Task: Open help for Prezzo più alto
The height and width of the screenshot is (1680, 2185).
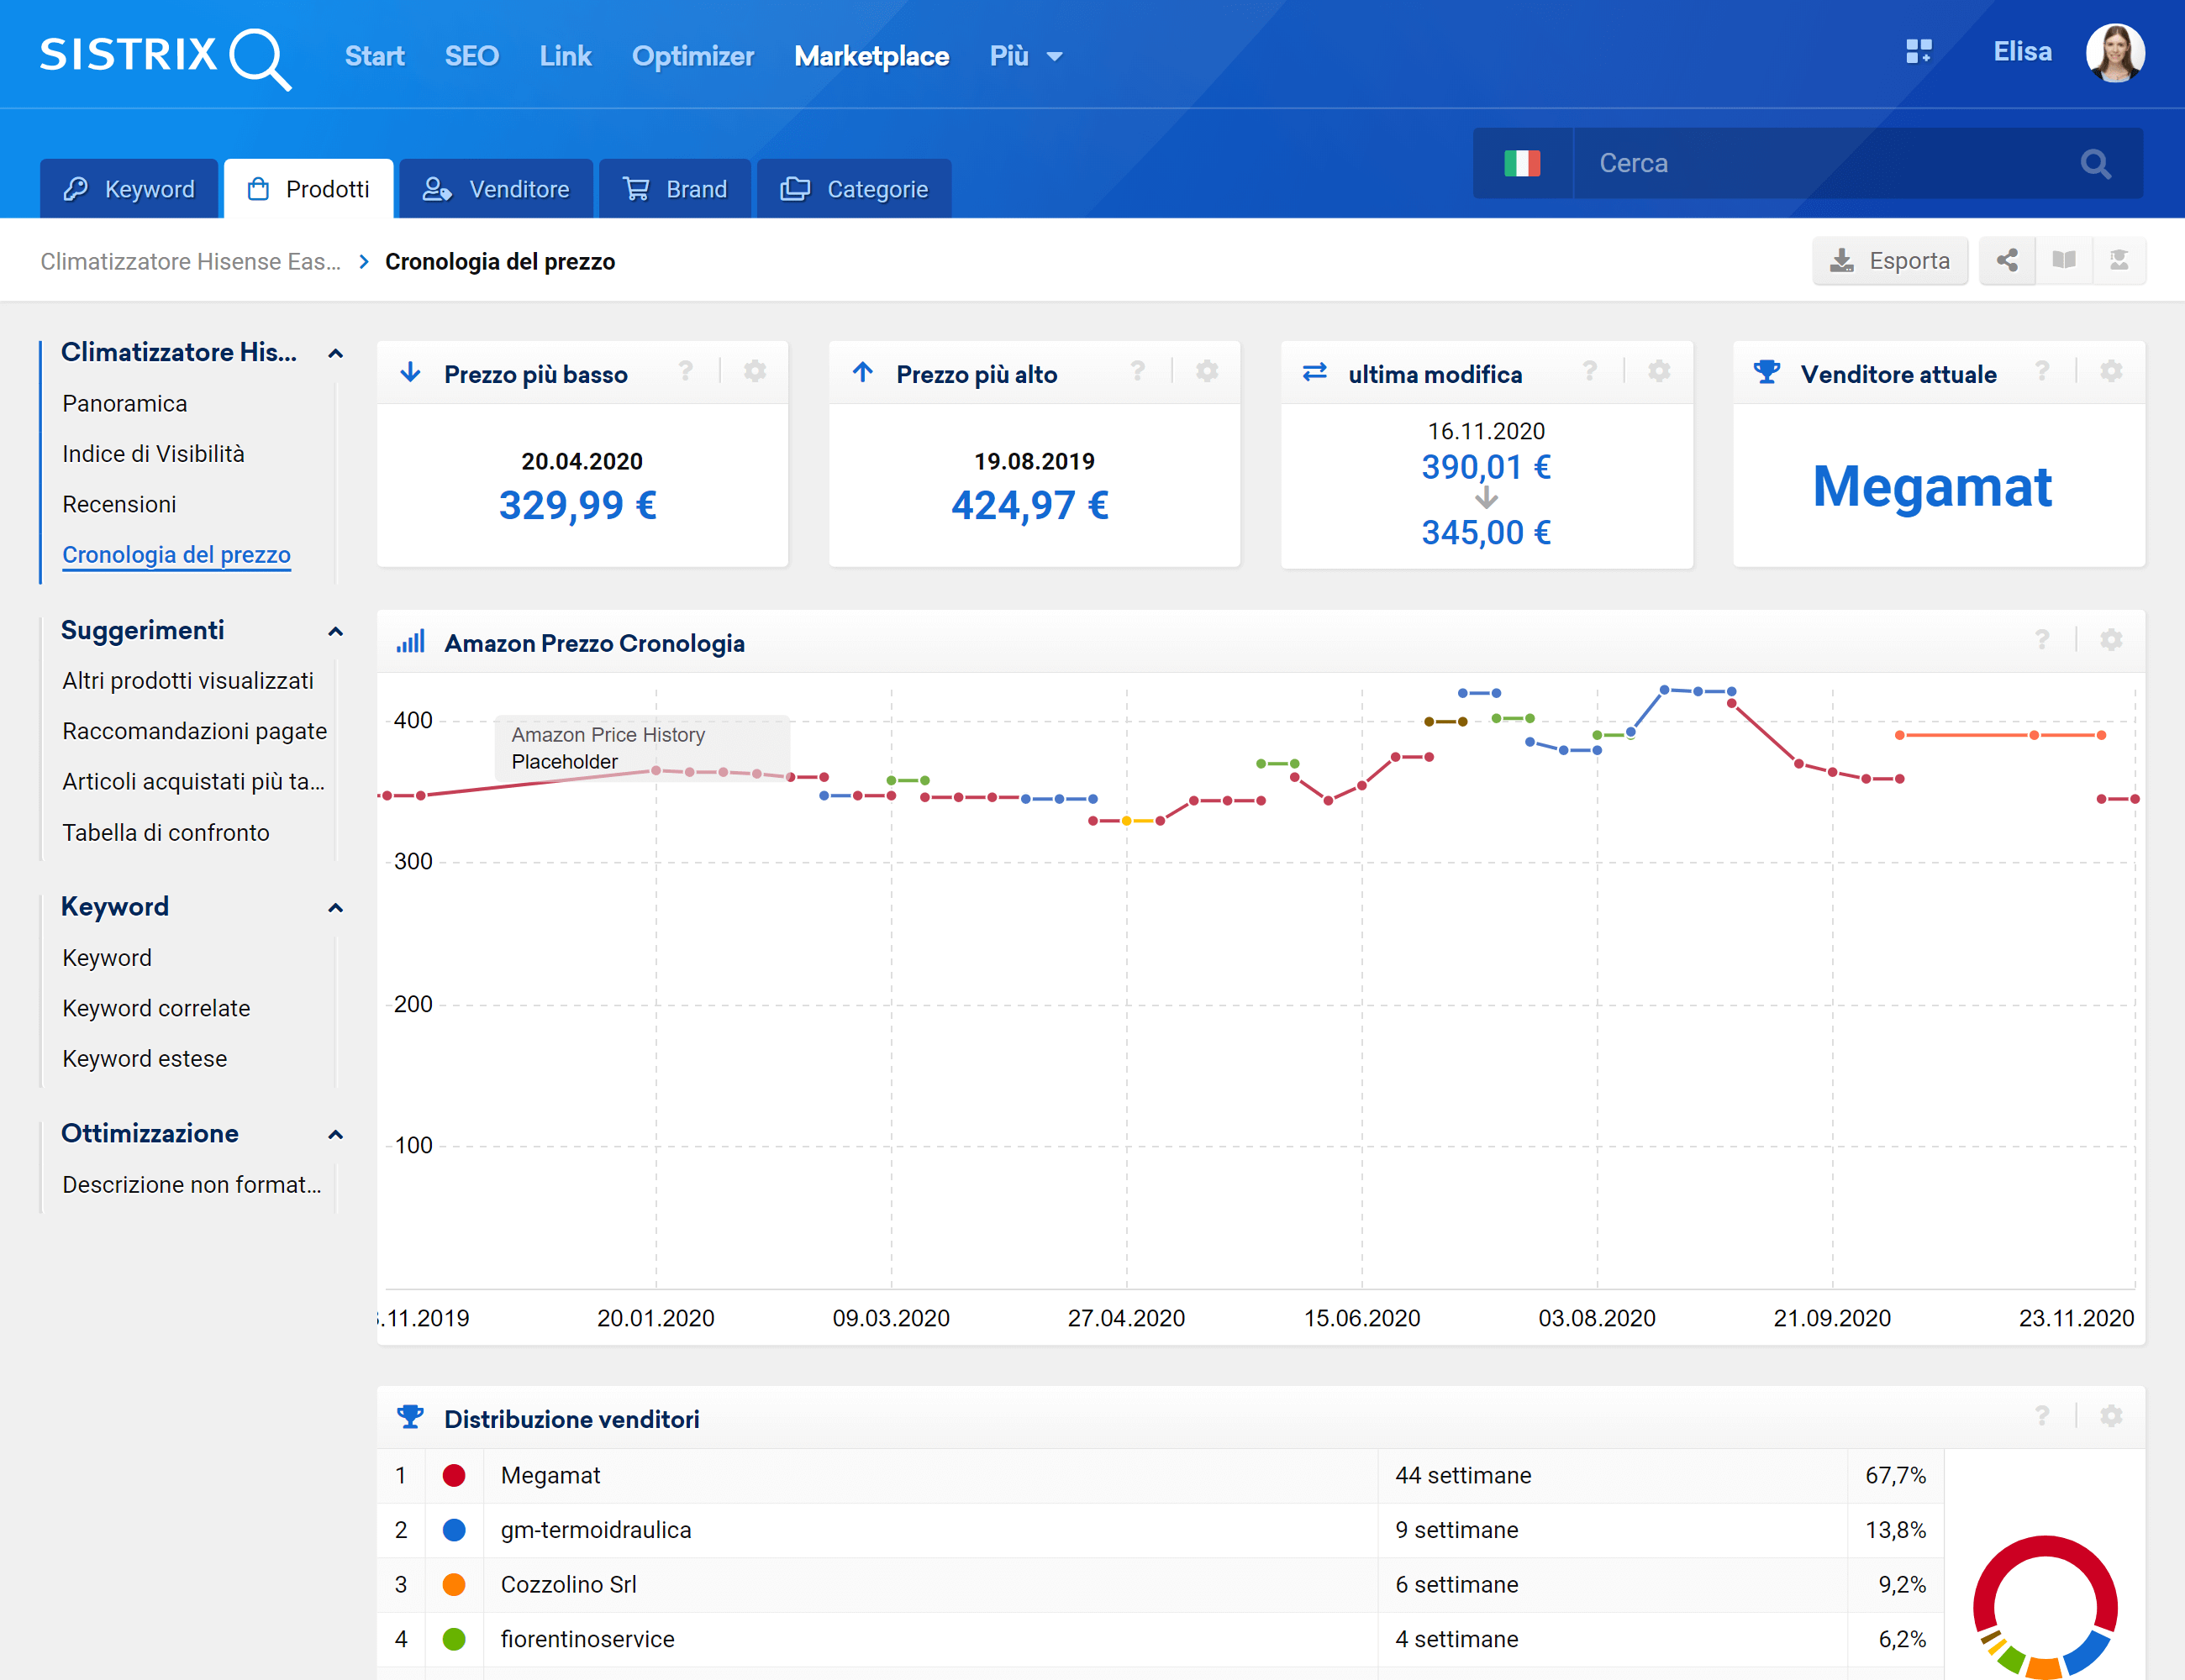Action: click(x=1138, y=372)
